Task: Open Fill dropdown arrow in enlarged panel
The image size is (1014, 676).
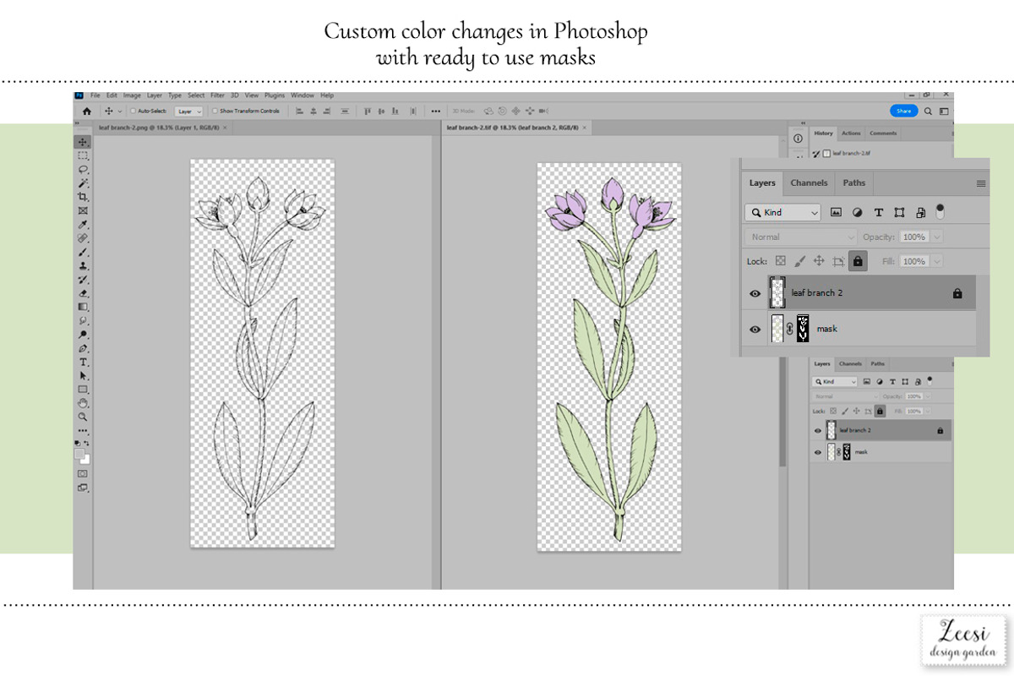Action: tap(936, 261)
